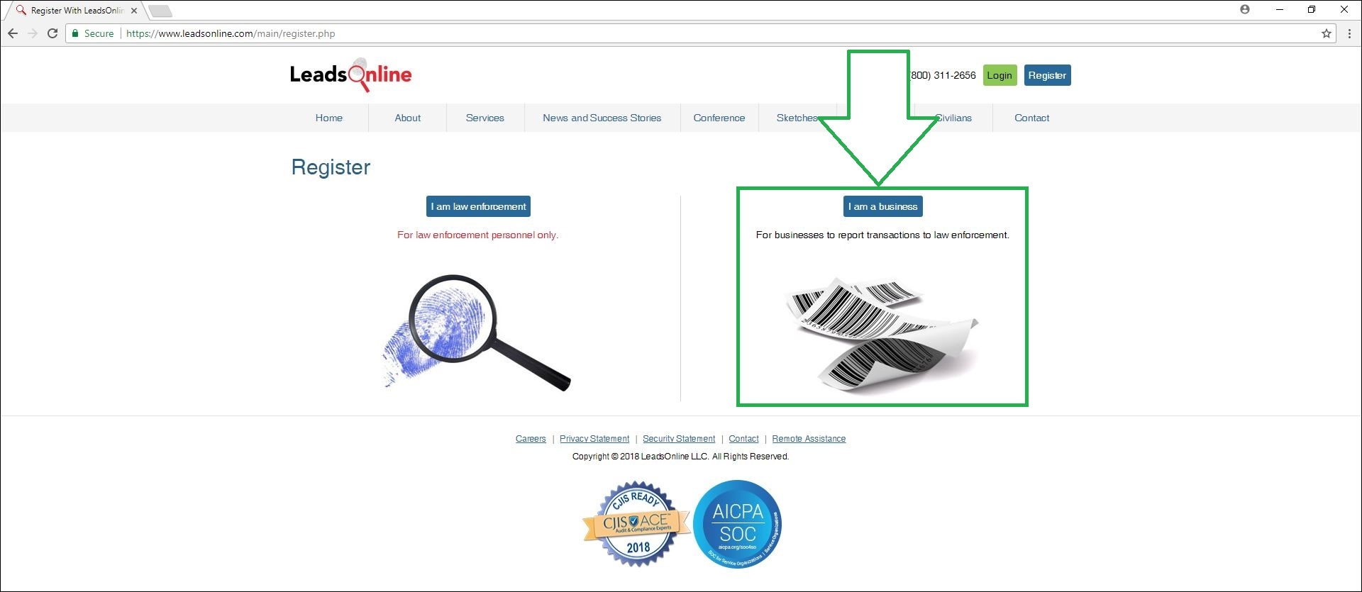Click the Copyright 2018 LeadsOnline LLC text
Viewport: 1362px width, 592px height.
pyautogui.click(x=680, y=457)
